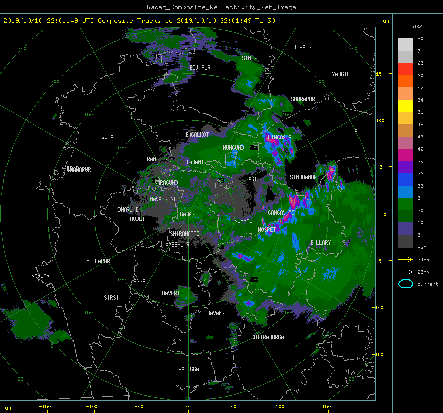
Task: Click the KOPPAL city label
Action: pyautogui.click(x=243, y=221)
